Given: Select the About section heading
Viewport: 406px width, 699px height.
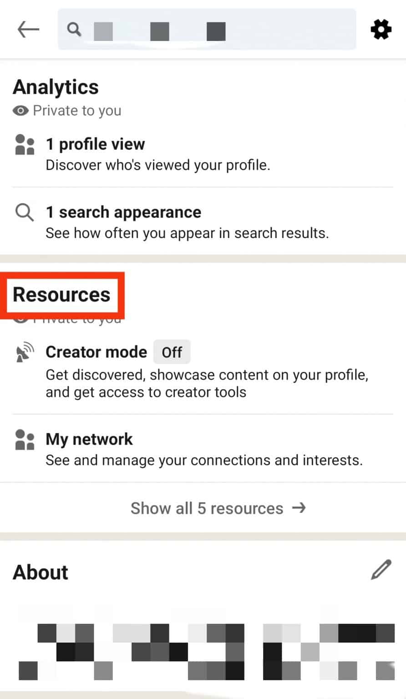Looking at the screenshot, I should pyautogui.click(x=40, y=572).
